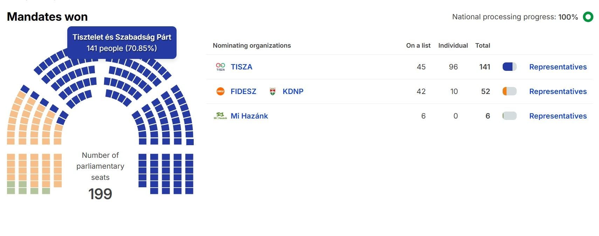Viewport: 599px width, 236px height.
Task: Click the On a list column header
Action: point(418,46)
